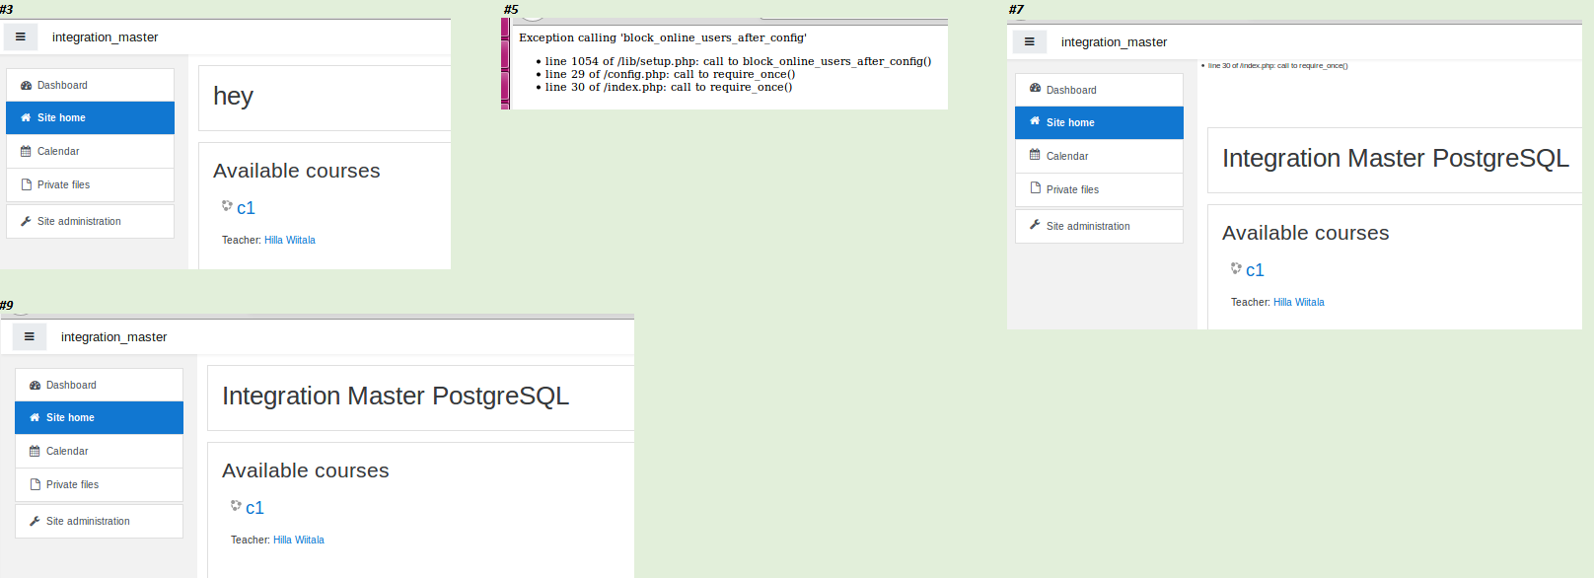Click small 'line 30 of /index.php' text in screenshot #7

[1277, 66]
